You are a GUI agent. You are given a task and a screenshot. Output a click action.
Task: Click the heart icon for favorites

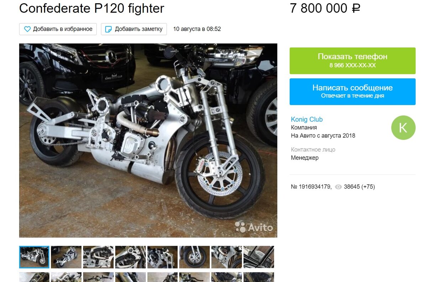pos(27,29)
